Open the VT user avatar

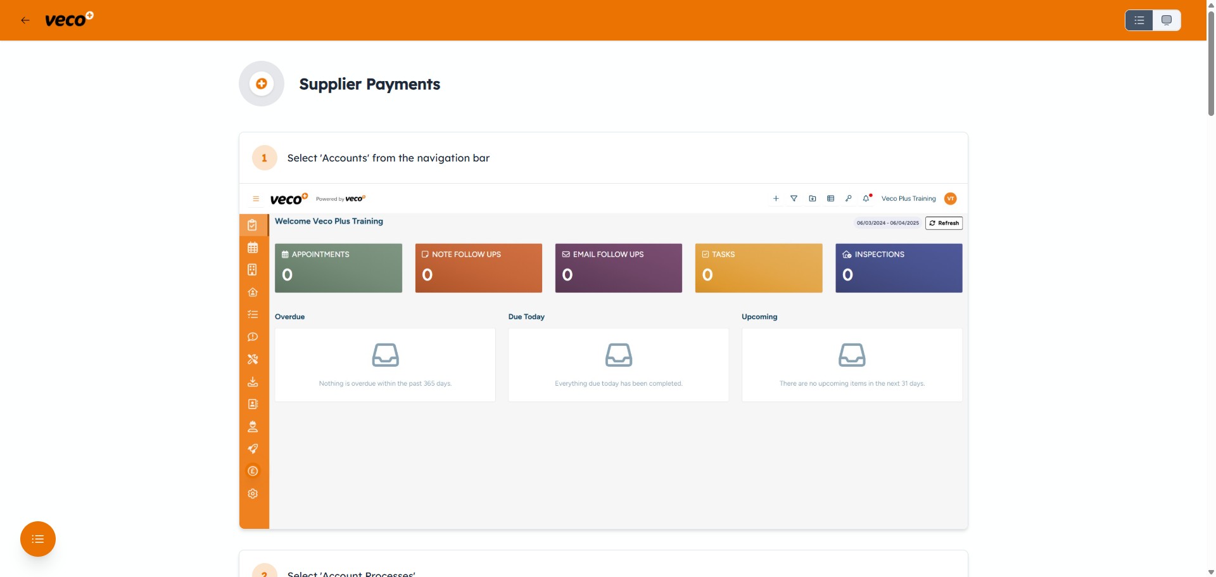click(x=951, y=199)
